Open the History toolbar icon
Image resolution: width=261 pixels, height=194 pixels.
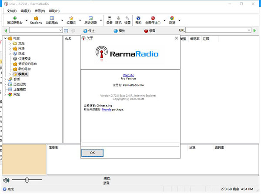90,18
